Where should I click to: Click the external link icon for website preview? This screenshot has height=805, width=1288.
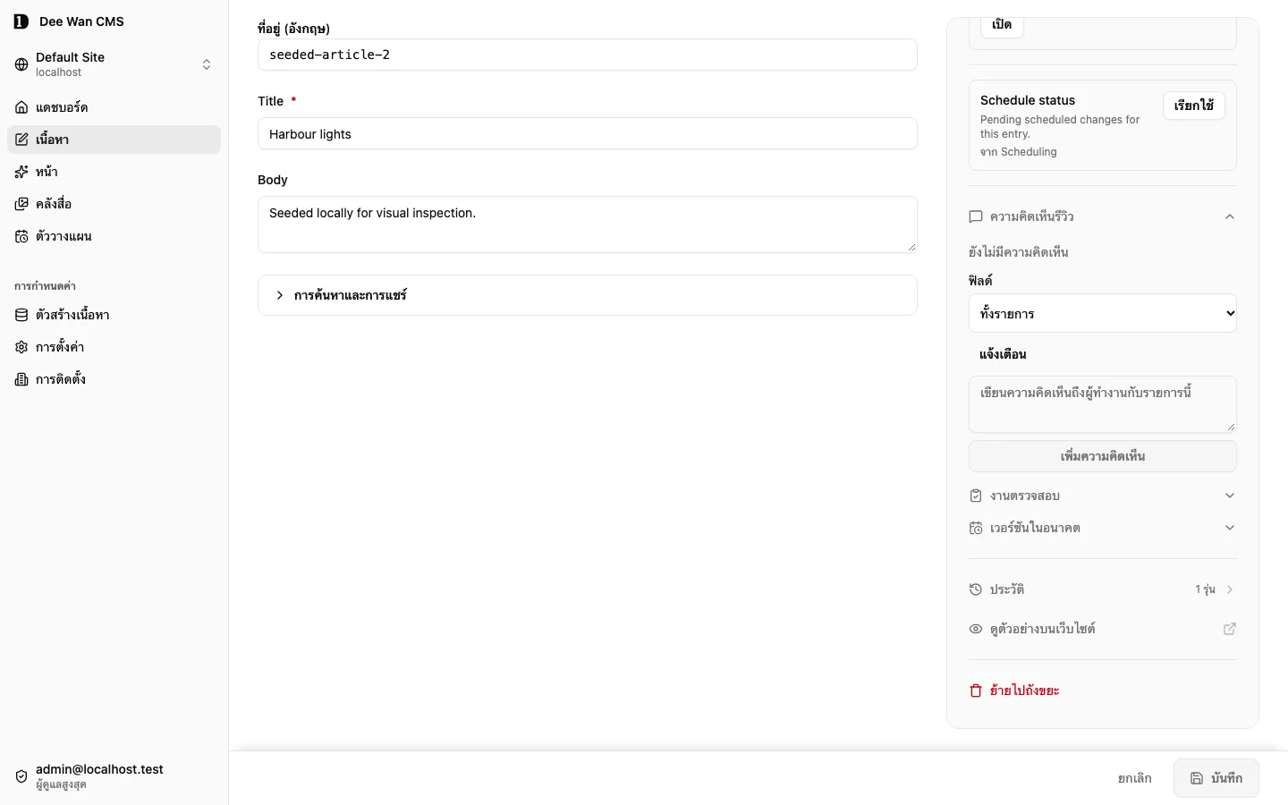(1230, 629)
